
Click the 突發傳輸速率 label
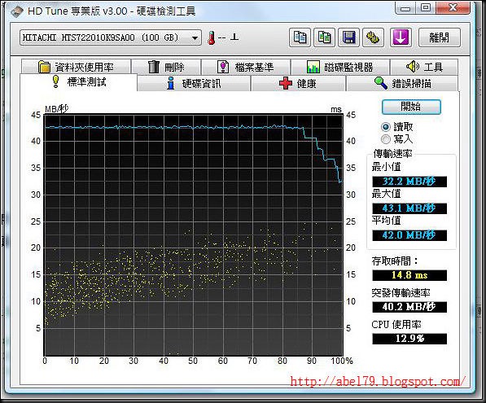[401, 292]
